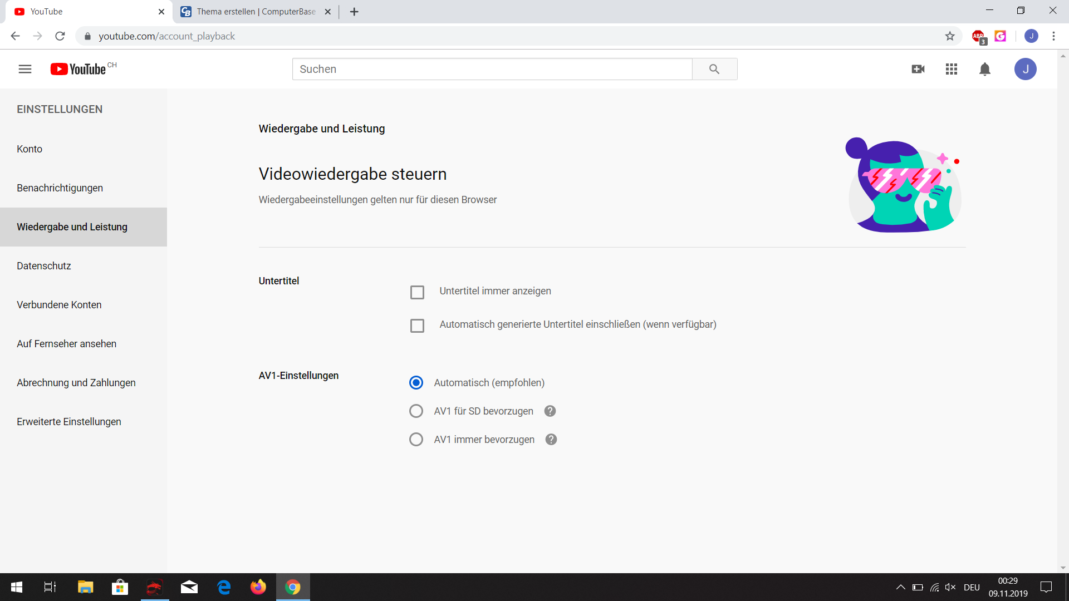Open Benachrichtigungen settings page
The width and height of the screenshot is (1069, 601).
tap(60, 188)
